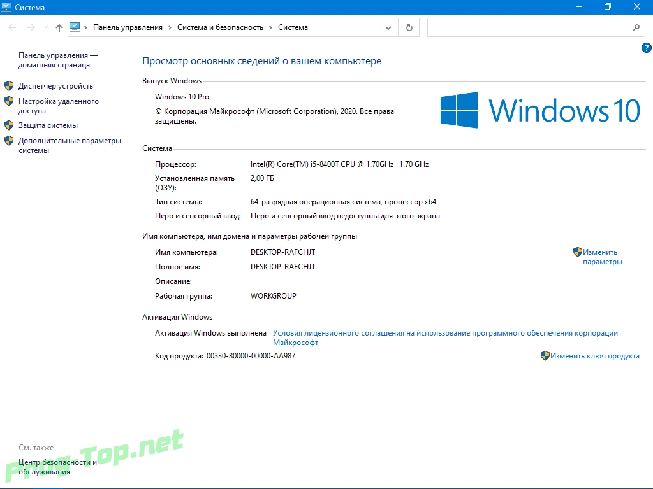Click shield icon beside Диспетчер устройств
Image resolution: width=653 pixels, height=489 pixels.
[9, 86]
